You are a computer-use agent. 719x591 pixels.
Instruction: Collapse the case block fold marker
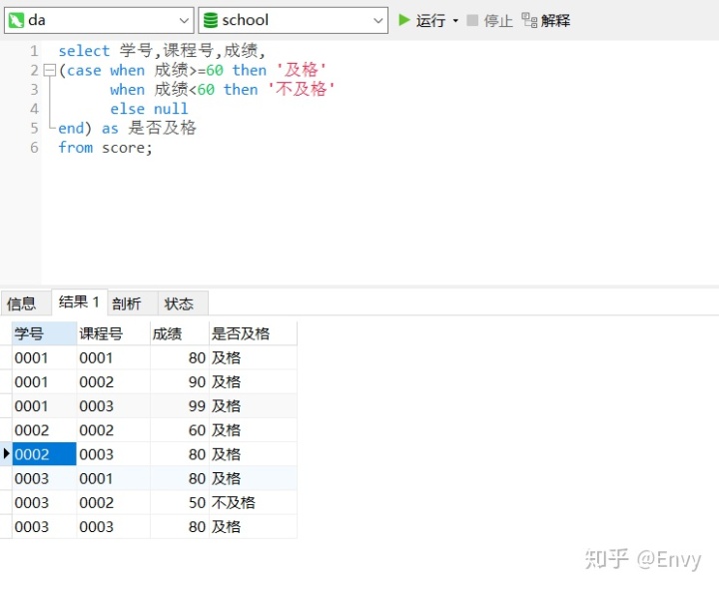point(49,70)
